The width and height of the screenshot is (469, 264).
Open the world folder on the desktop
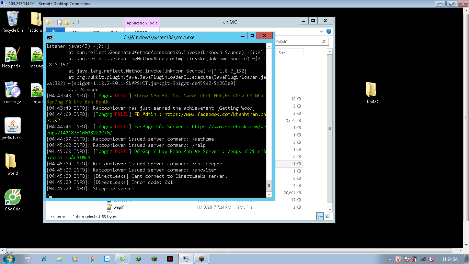coord(11,162)
